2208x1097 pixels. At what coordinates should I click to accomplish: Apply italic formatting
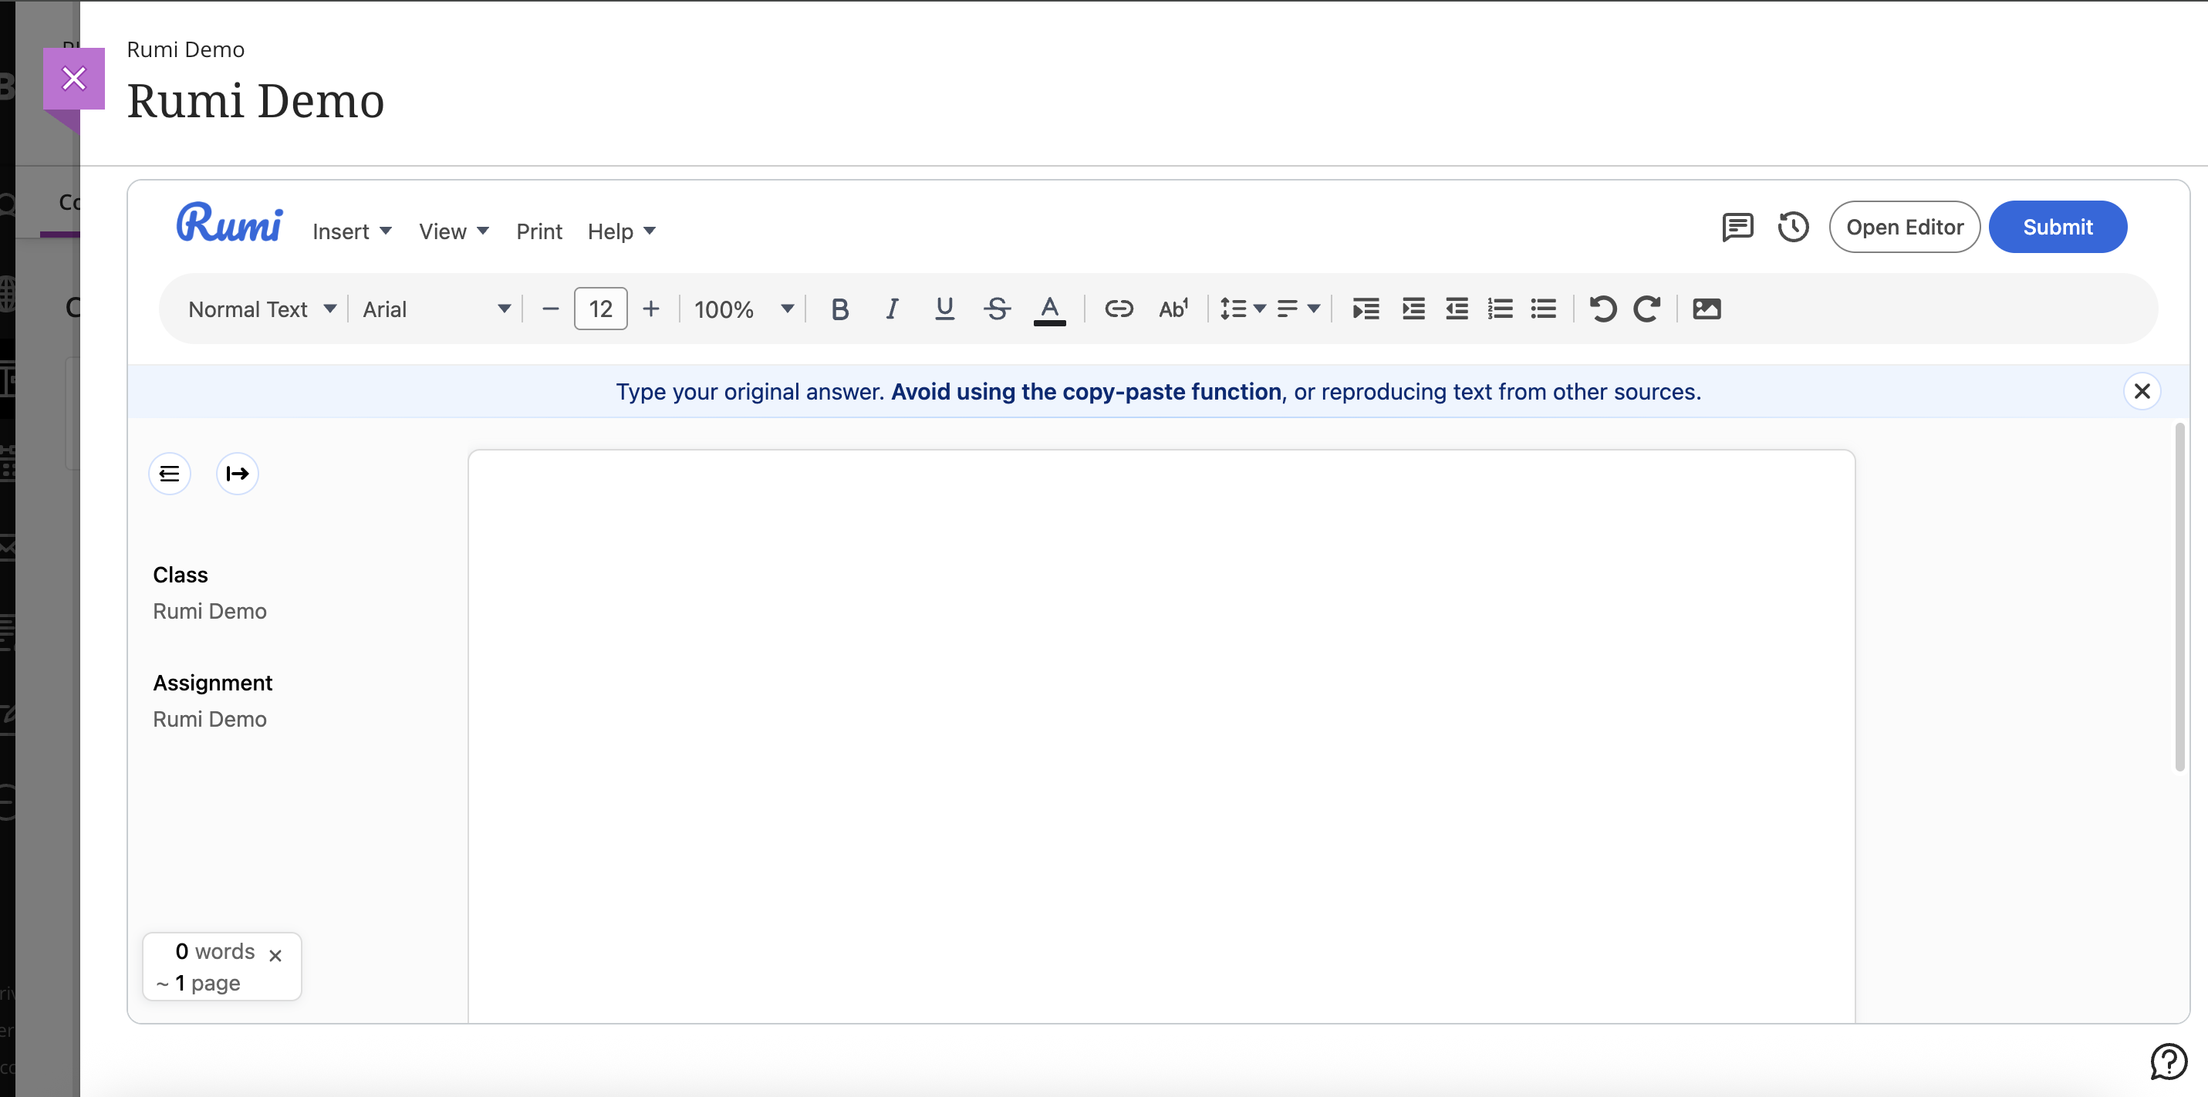(891, 309)
